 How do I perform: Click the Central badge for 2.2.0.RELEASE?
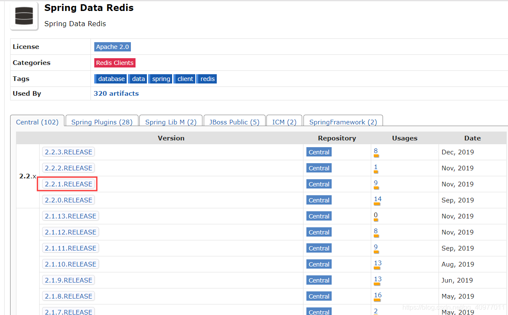pos(319,200)
